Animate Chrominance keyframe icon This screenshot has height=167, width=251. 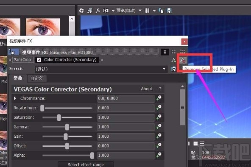click(x=159, y=98)
